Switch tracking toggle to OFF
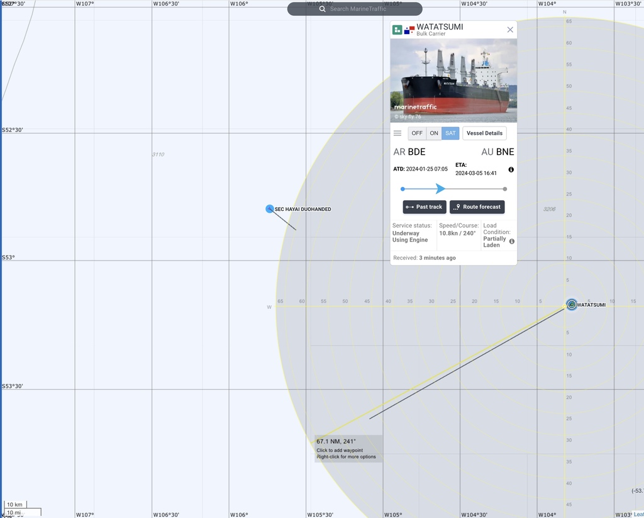 click(x=417, y=133)
